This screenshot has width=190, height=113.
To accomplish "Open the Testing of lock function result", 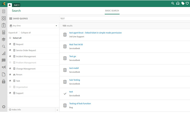I will coord(80,104).
